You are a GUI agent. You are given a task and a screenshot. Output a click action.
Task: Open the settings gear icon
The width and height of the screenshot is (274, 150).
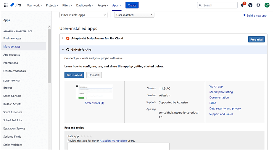click(x=258, y=5)
